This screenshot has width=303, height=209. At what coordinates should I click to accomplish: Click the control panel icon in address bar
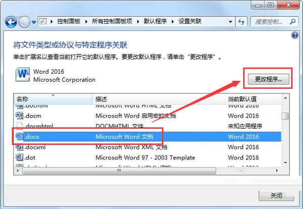pyautogui.click(x=43, y=22)
